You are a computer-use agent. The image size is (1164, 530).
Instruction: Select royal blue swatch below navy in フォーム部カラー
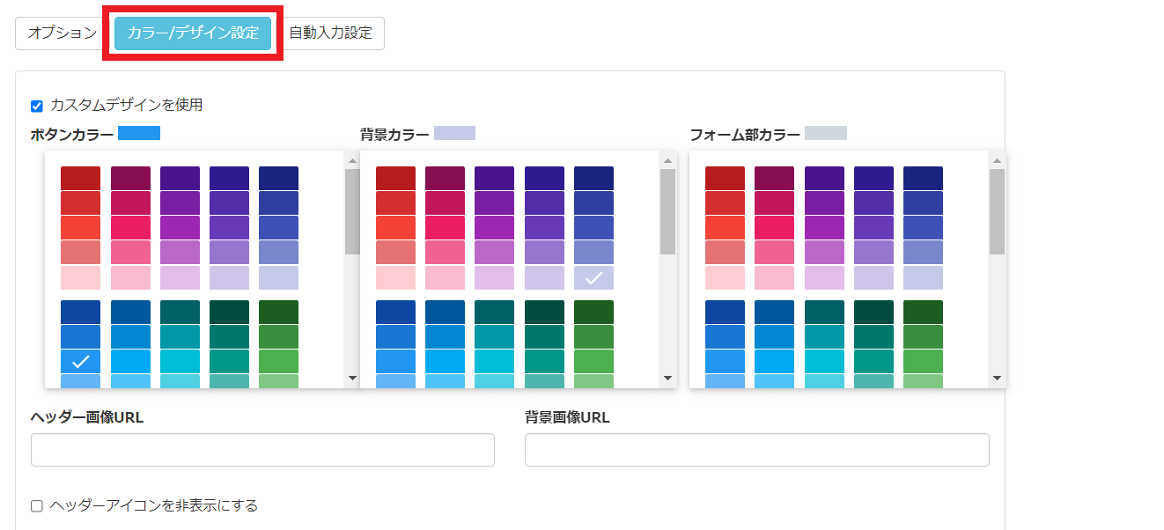[923, 203]
